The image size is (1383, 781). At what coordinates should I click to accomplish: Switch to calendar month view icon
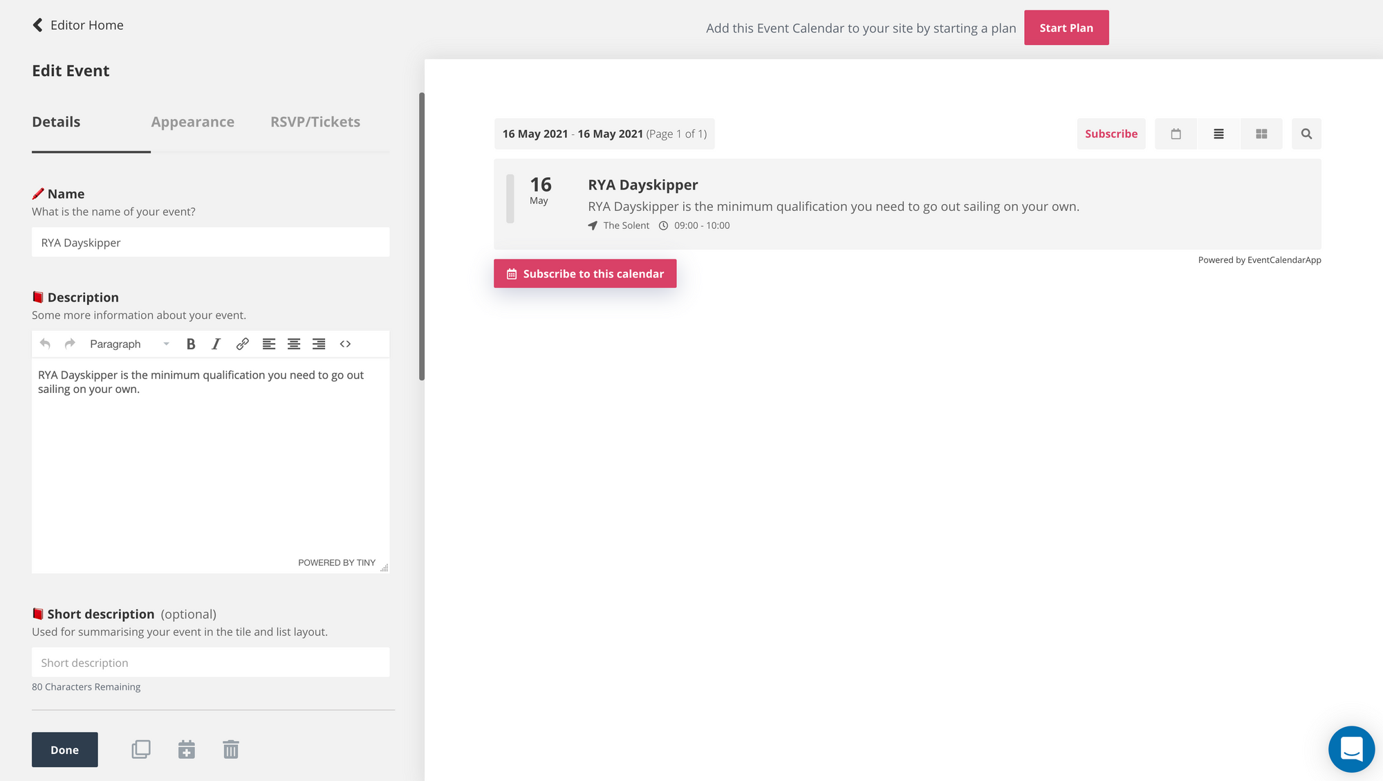tap(1176, 134)
